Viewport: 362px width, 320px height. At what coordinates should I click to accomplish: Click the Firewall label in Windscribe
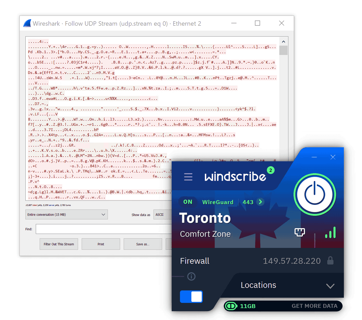tap(195, 261)
